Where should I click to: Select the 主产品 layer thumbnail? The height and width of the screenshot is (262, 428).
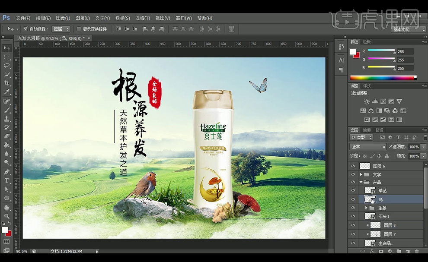point(370,243)
